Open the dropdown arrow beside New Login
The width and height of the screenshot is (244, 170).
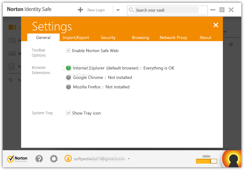coord(118,10)
